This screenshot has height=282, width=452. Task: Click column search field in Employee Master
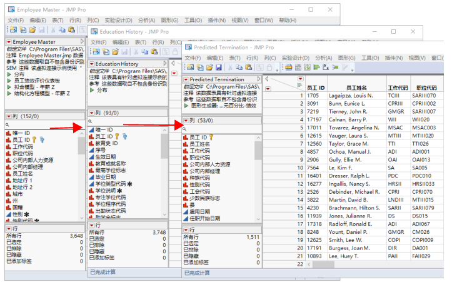pos(44,125)
